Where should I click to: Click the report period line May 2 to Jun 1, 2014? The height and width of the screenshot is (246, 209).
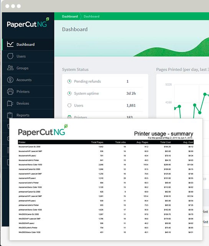pos(170,138)
